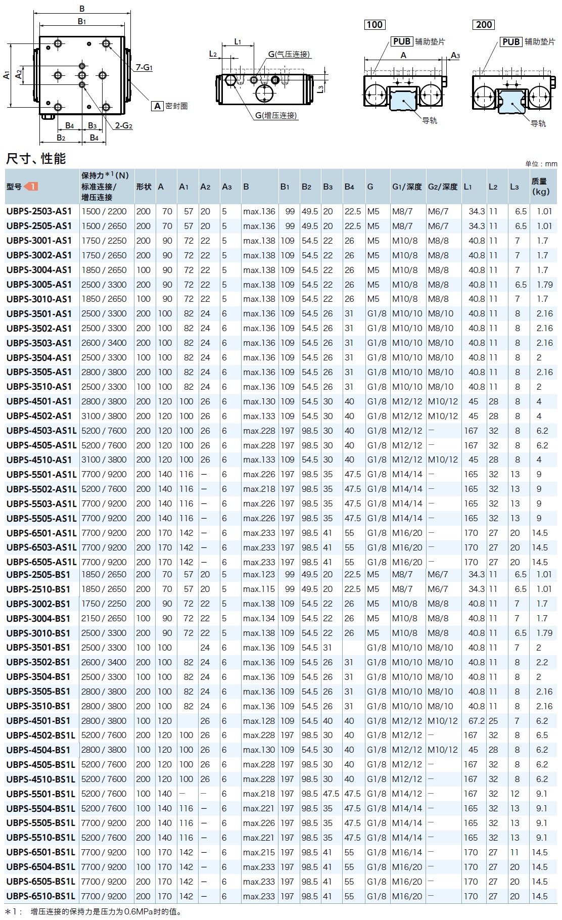Click the orange number 1 marker beside 型号
Viewport: 562px width, 920px height.
tap(31, 187)
